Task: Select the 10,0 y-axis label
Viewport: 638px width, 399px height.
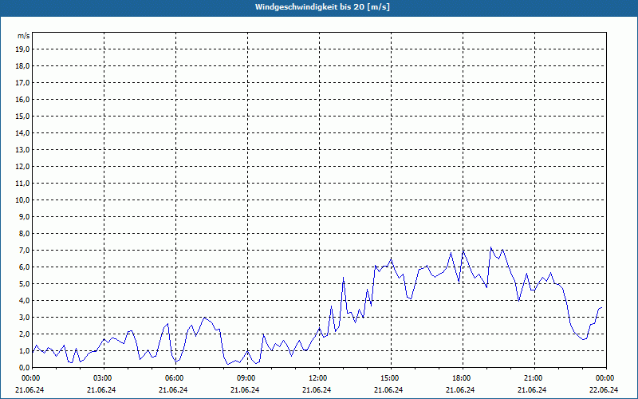Action: [x=22, y=200]
